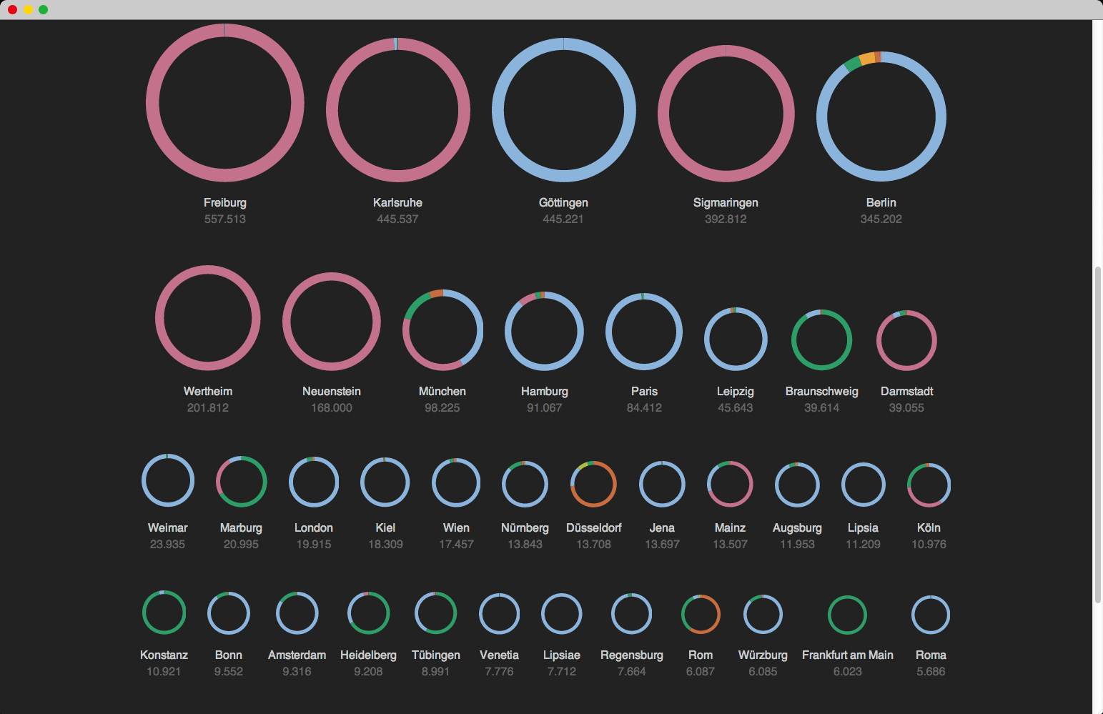Open the Jena ring chart

tap(662, 484)
